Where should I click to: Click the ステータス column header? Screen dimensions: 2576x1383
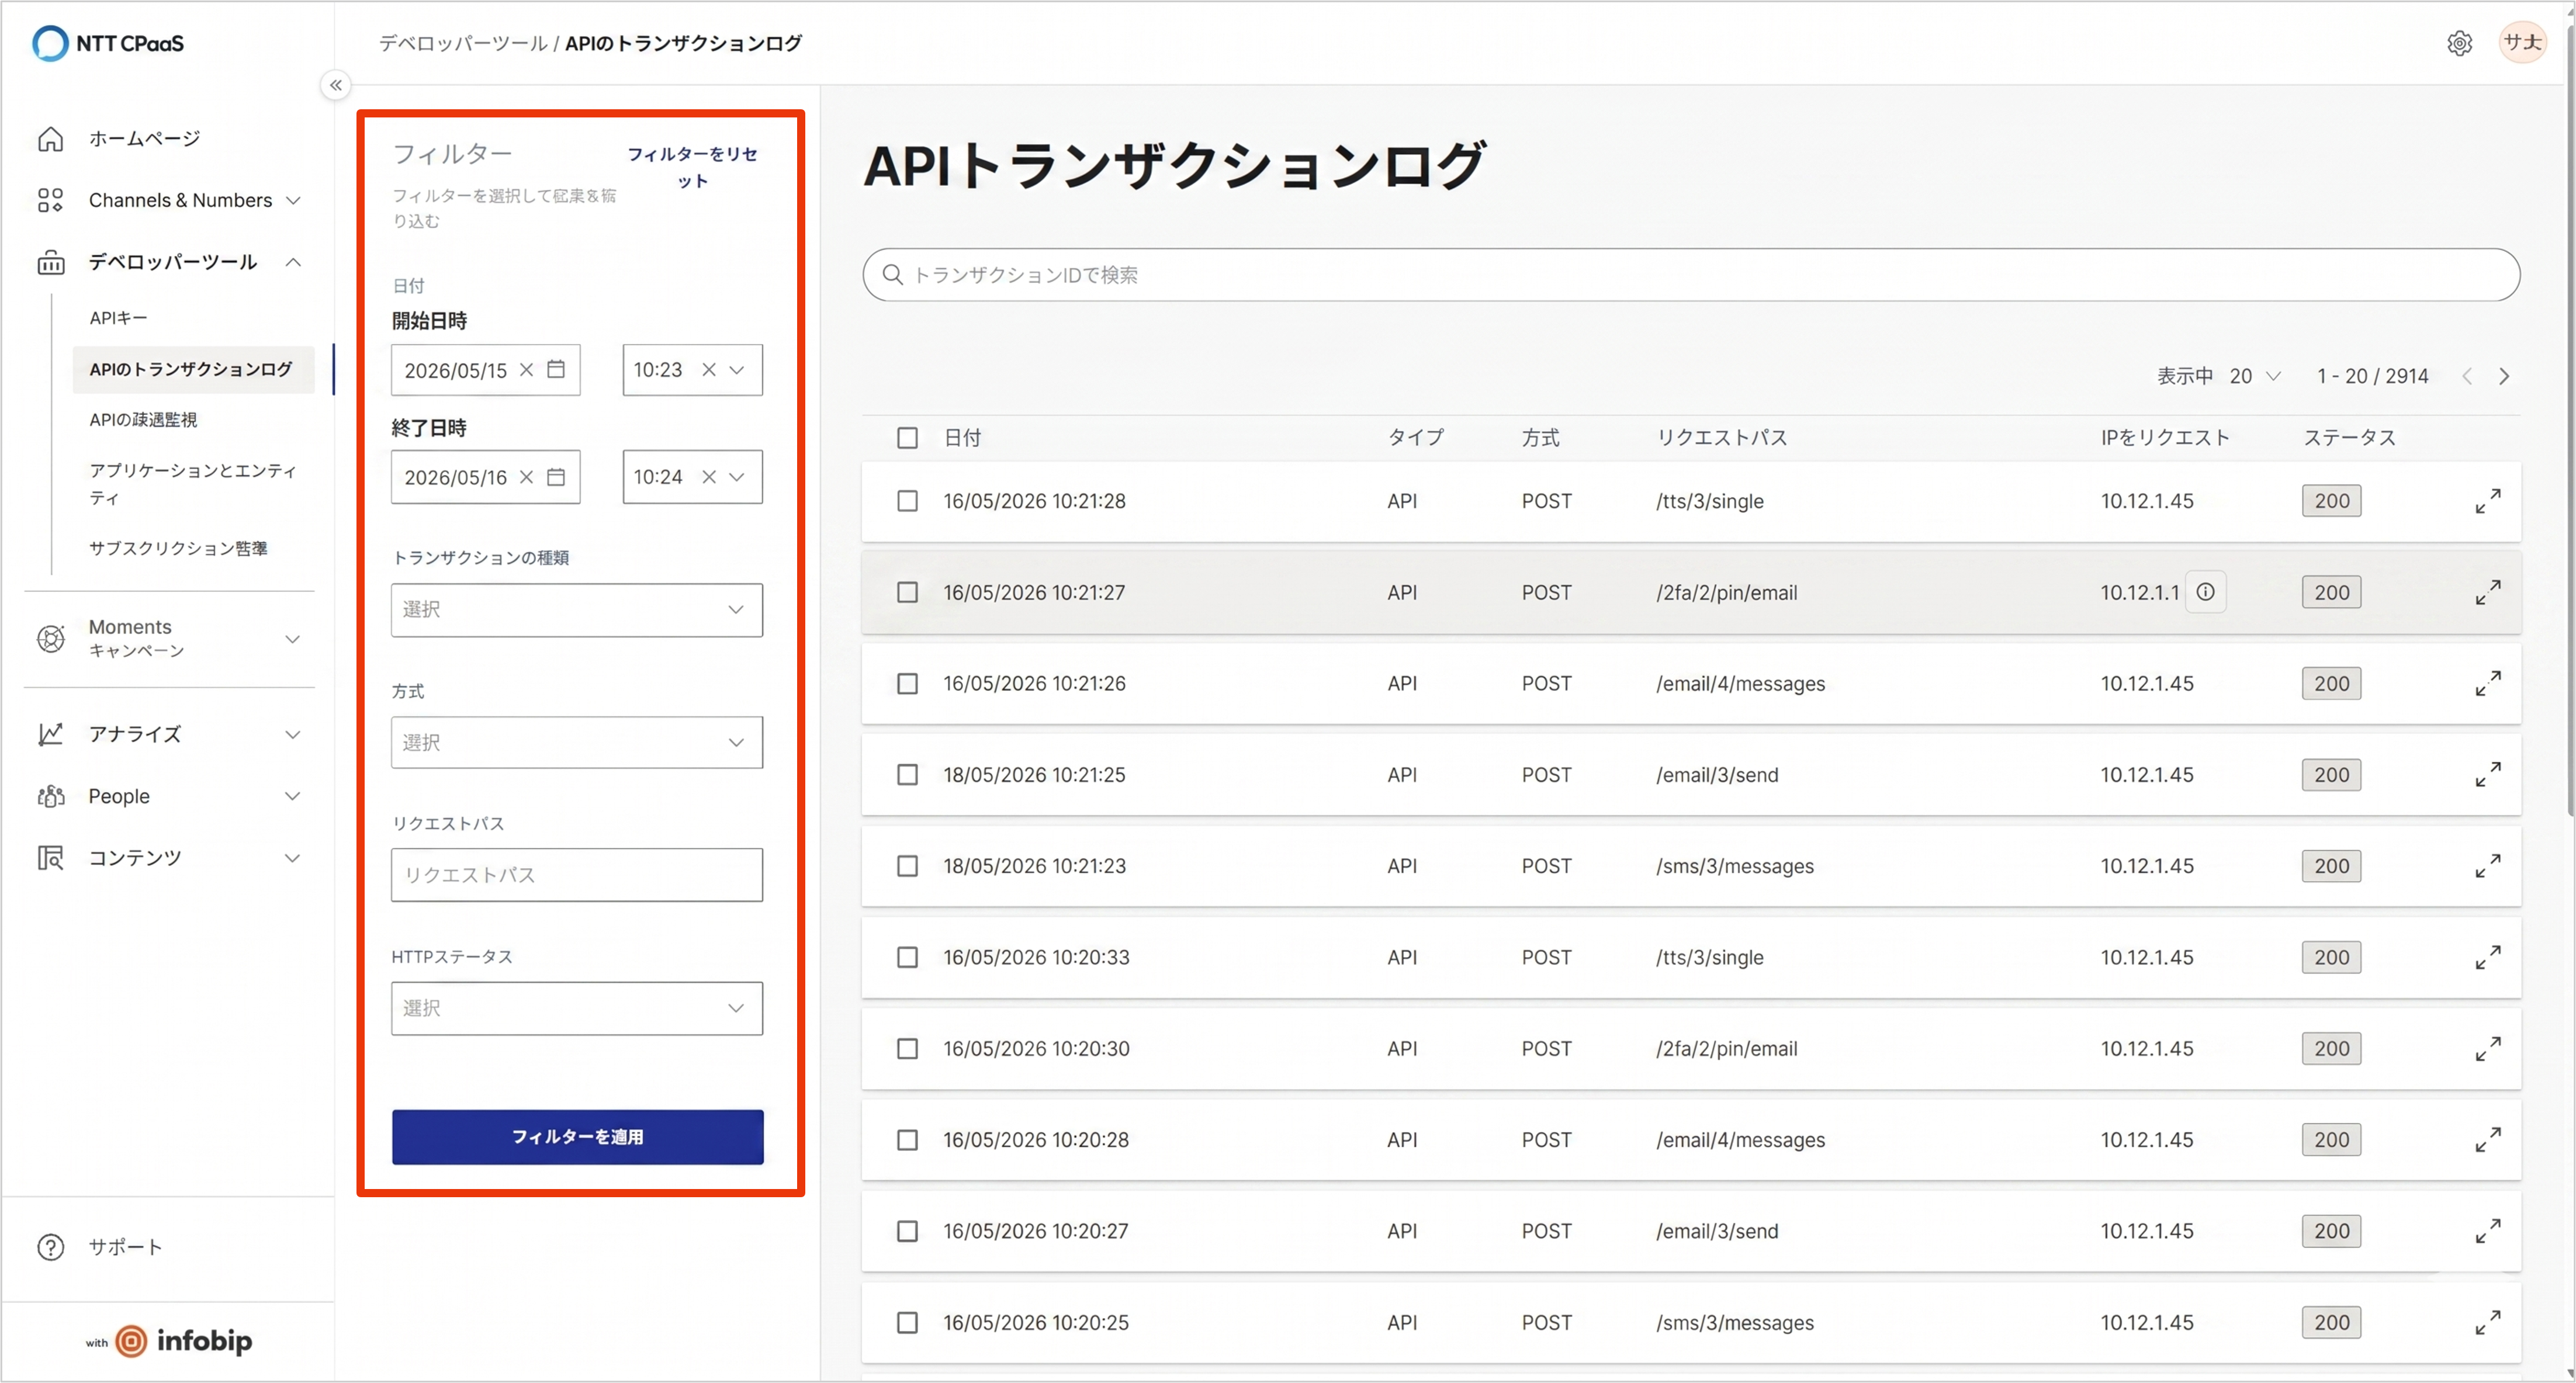(2350, 438)
